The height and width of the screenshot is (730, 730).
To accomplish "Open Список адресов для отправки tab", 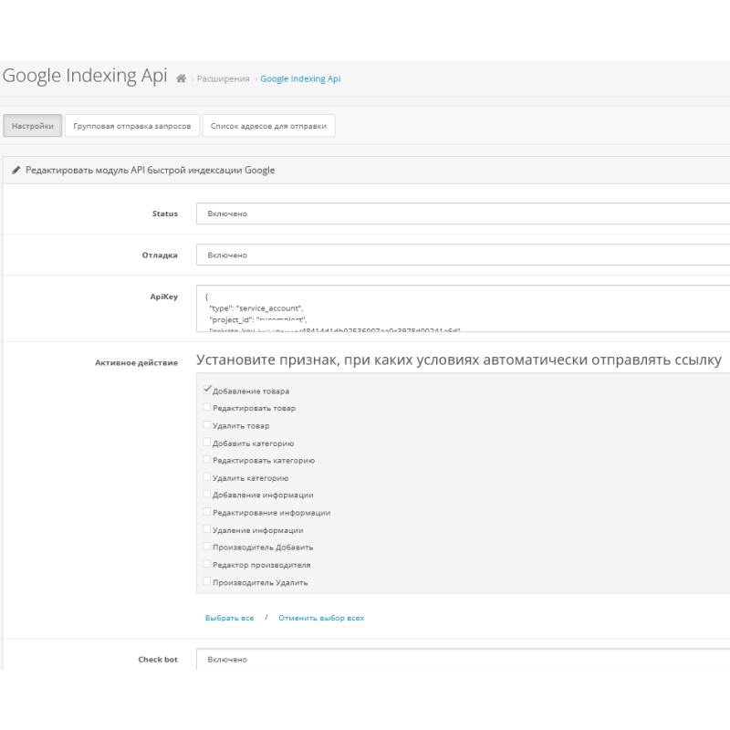I will pos(268,126).
